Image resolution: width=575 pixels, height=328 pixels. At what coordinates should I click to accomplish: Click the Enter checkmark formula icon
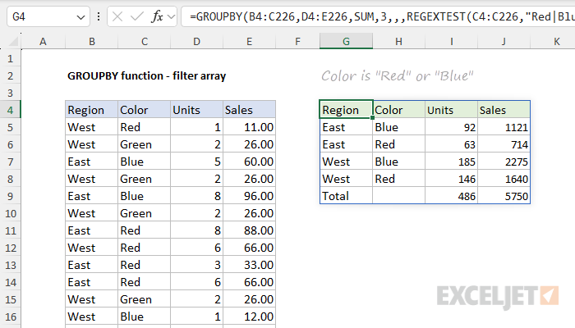(x=137, y=17)
